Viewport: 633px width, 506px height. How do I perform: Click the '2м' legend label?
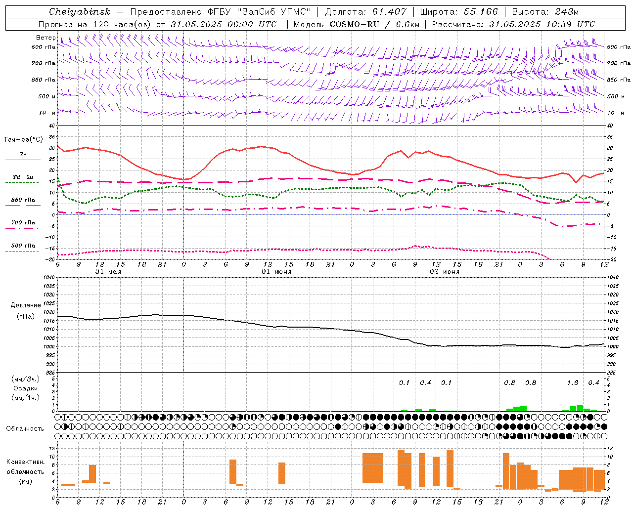[x=23, y=154]
